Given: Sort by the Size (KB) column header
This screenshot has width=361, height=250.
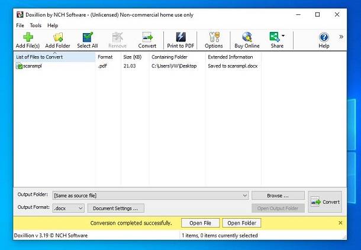Looking at the screenshot, I should pos(133,57).
